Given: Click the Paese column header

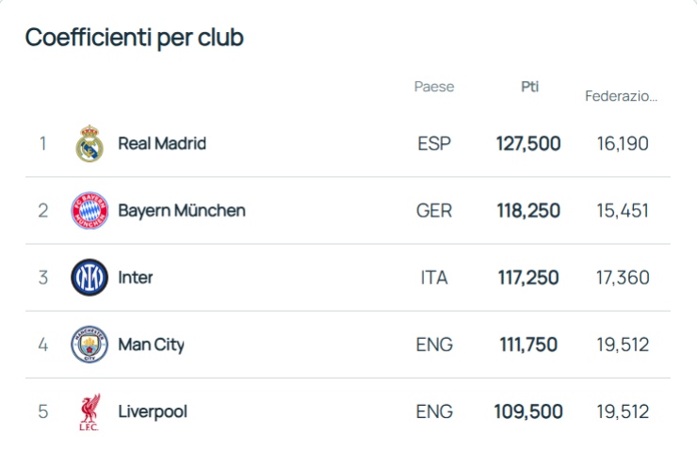Looking at the screenshot, I should [x=434, y=87].
